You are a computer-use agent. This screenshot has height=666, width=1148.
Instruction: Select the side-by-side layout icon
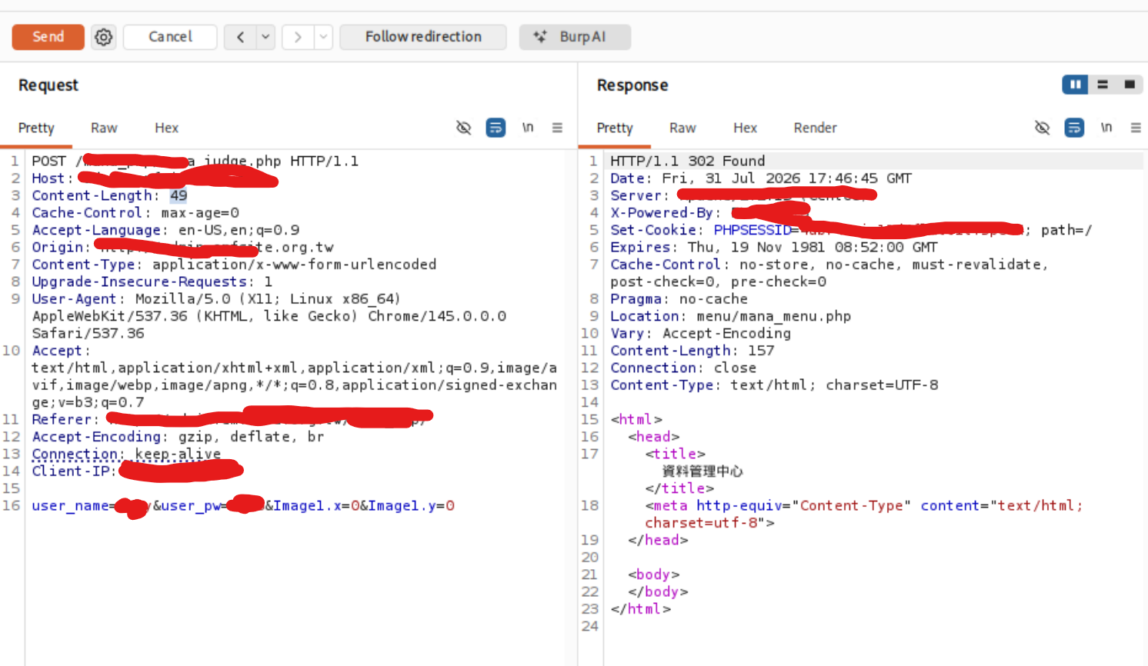tap(1075, 85)
